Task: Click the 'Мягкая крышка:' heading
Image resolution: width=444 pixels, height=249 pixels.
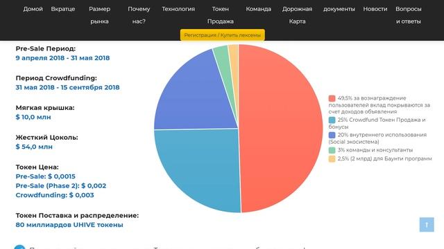Action: point(45,108)
